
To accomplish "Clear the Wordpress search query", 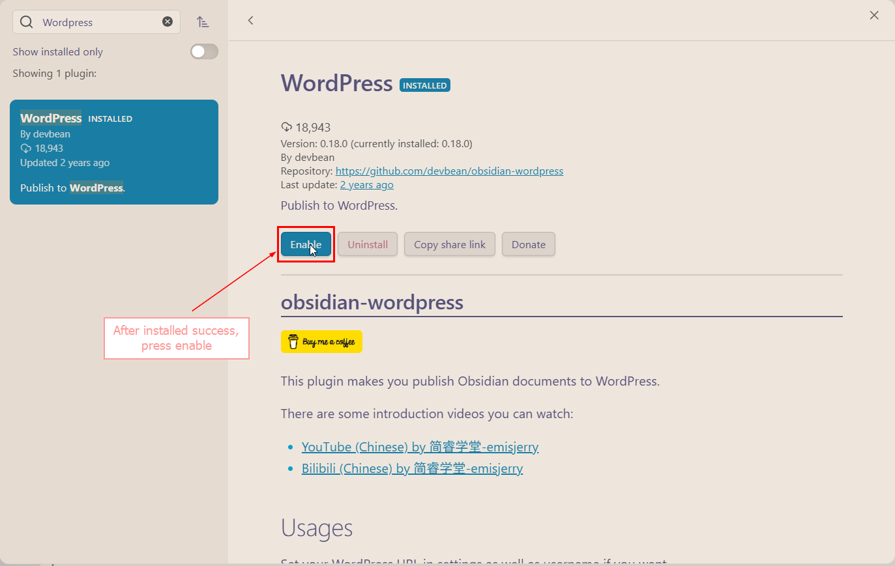I will (168, 21).
